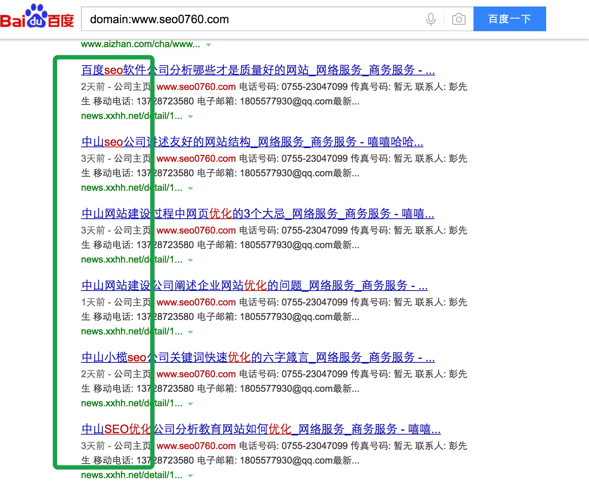Click 1805577930@qq.com in the 六字箴言 snippet
This screenshot has width=589, height=485.
286,389
